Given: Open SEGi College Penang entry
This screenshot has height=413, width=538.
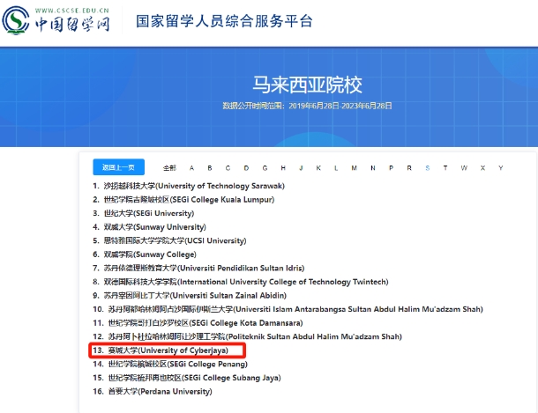Looking at the screenshot, I should (x=170, y=364).
